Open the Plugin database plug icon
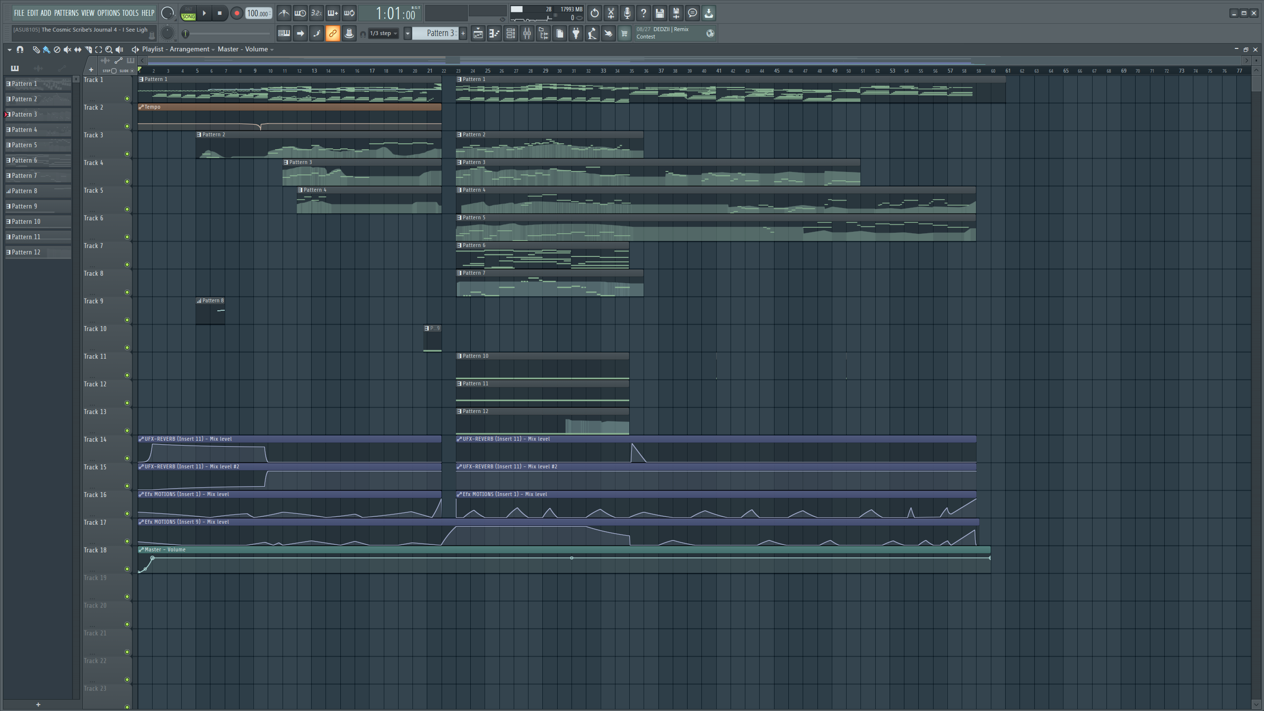The height and width of the screenshot is (711, 1264). click(x=576, y=34)
